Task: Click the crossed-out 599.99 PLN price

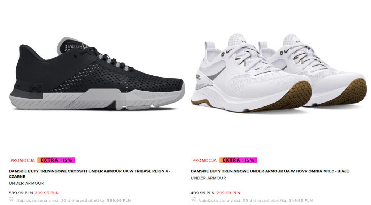Action: [x=21, y=193]
